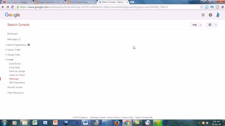225x126 pixels.
Task: Click the taskbar clock showing 1:01 PM
Action: 216,123
